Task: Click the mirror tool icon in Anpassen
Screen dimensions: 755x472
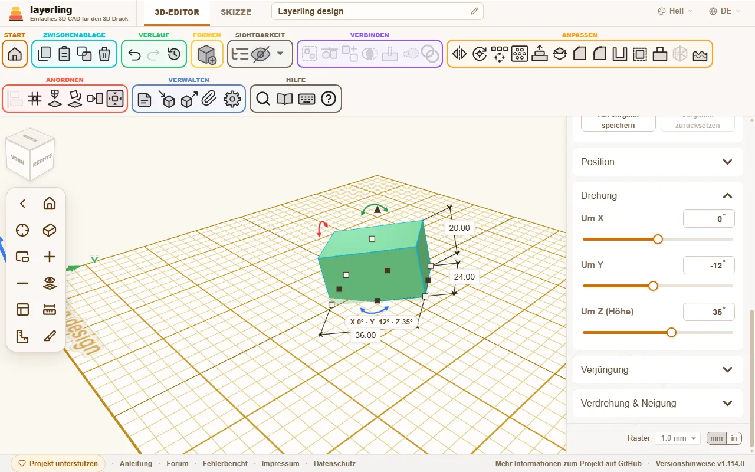Action: point(459,54)
